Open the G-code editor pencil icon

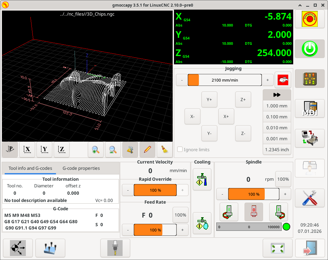pos(147,150)
